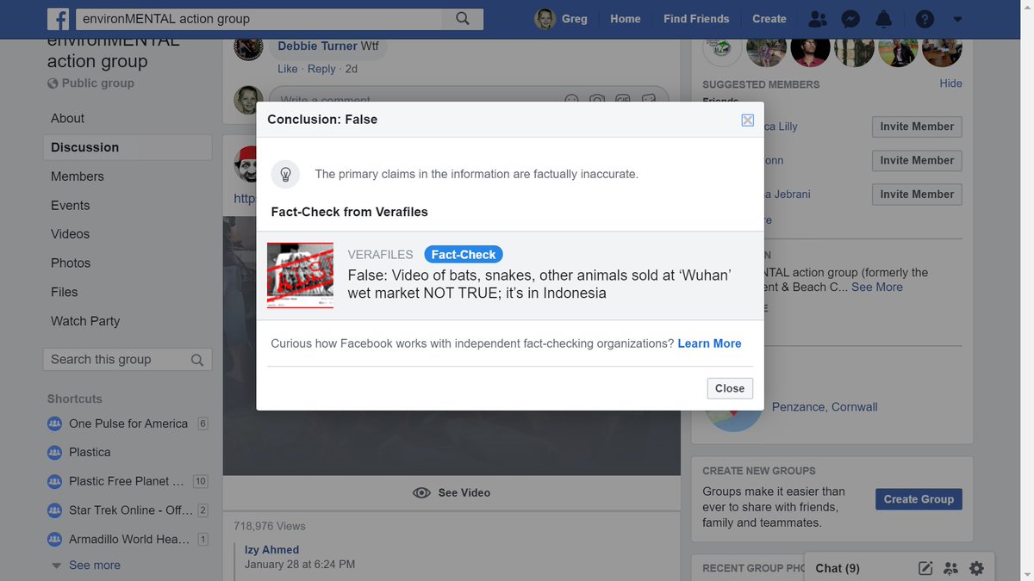
Task: Click the See Video eye button
Action: pos(452,493)
